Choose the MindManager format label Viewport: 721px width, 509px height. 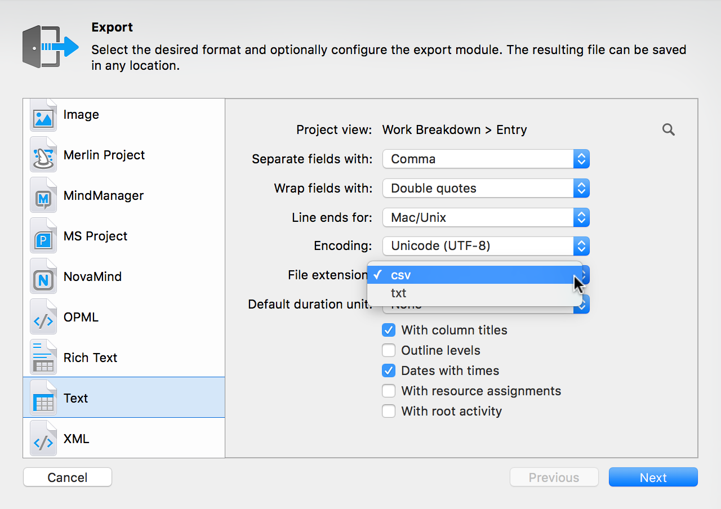pos(104,195)
